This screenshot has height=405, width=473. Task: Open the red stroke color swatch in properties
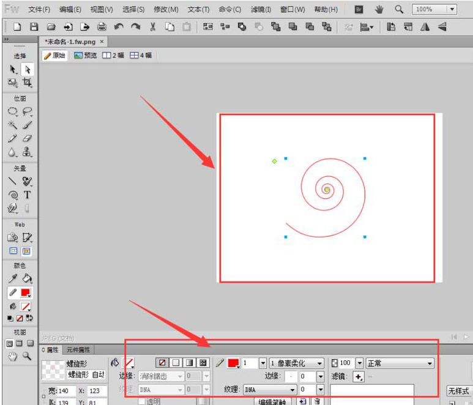point(233,363)
